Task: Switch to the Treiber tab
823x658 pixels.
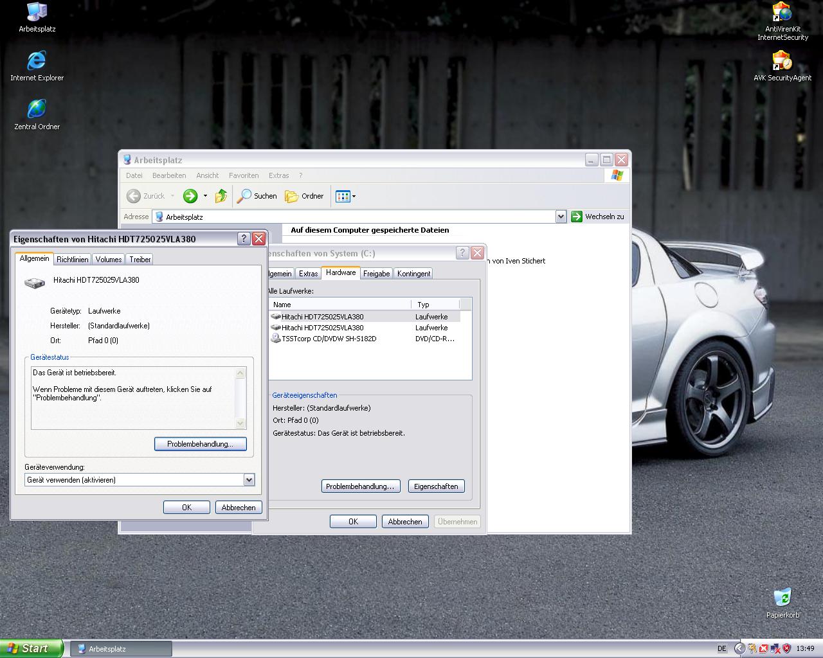Action: coord(140,260)
